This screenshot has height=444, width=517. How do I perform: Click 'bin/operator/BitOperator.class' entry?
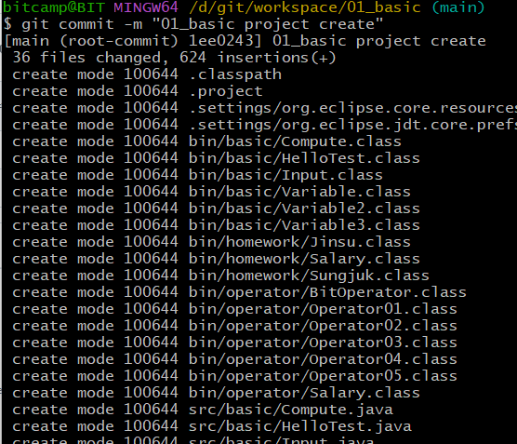coord(327,292)
